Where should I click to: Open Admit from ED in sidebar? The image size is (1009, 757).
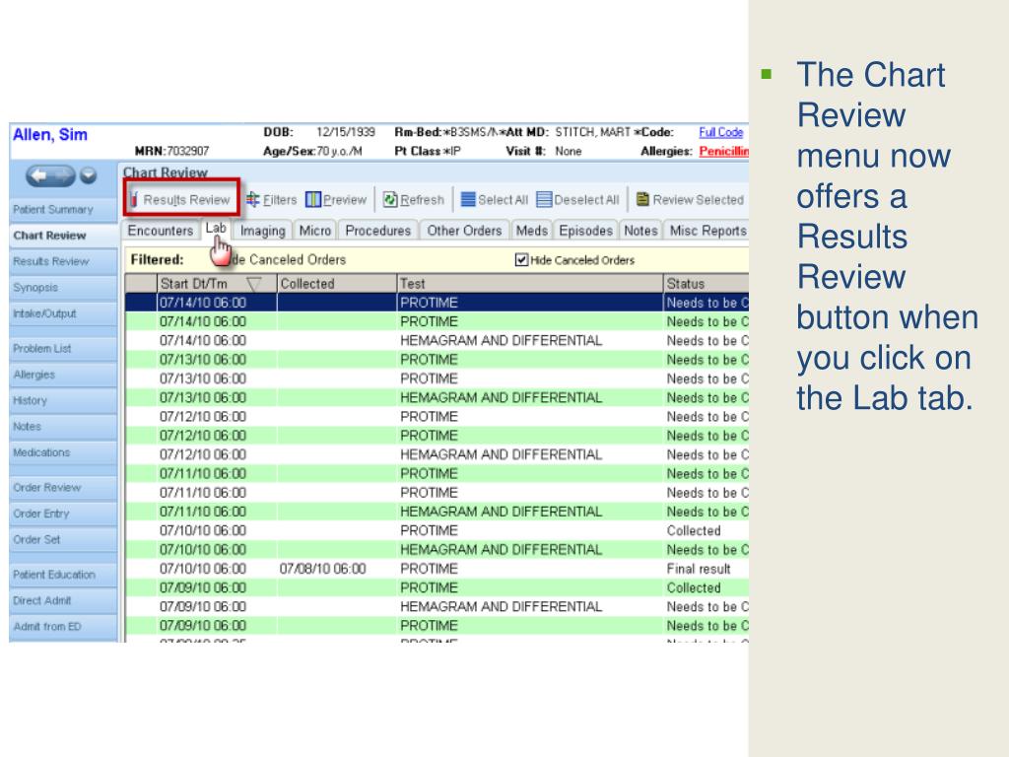[x=63, y=626]
